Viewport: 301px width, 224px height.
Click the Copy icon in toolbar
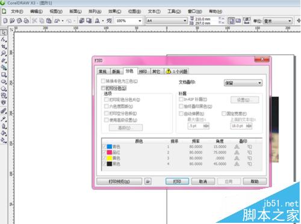pos(42,20)
